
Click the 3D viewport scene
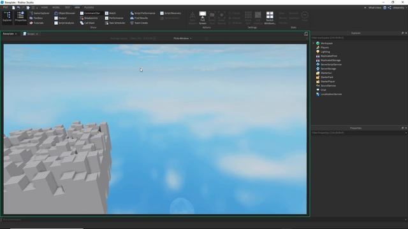point(155,129)
